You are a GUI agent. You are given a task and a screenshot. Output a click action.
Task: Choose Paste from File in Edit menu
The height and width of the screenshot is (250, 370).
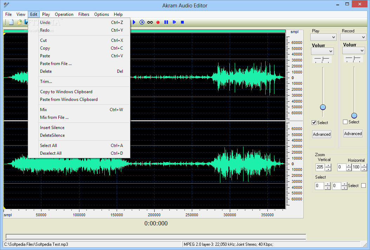tap(79, 64)
